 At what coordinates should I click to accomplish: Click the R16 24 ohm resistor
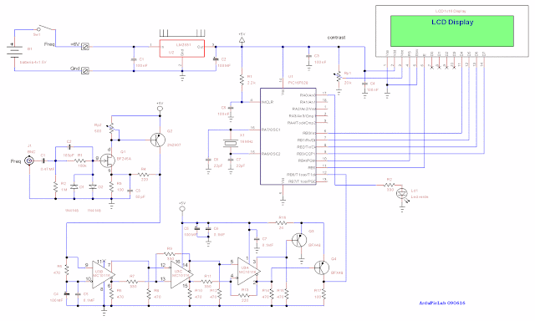click(282, 222)
